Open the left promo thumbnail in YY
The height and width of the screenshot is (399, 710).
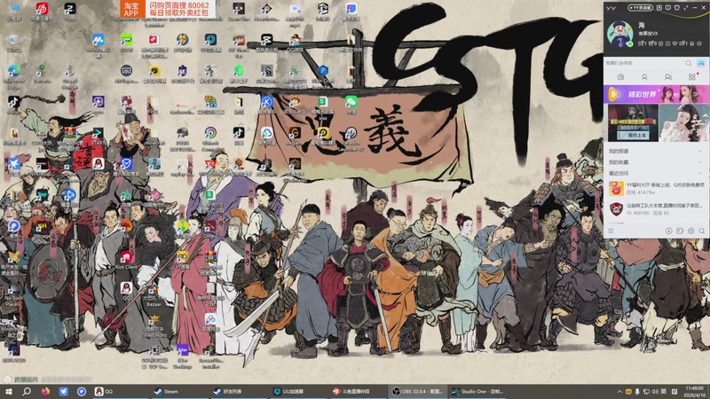point(632,123)
